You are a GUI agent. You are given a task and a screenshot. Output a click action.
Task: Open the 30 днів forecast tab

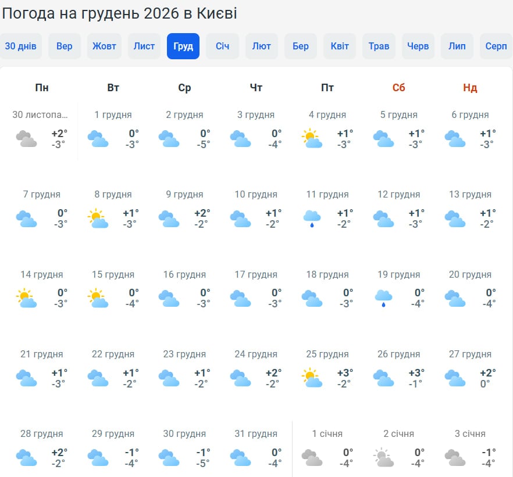point(20,46)
